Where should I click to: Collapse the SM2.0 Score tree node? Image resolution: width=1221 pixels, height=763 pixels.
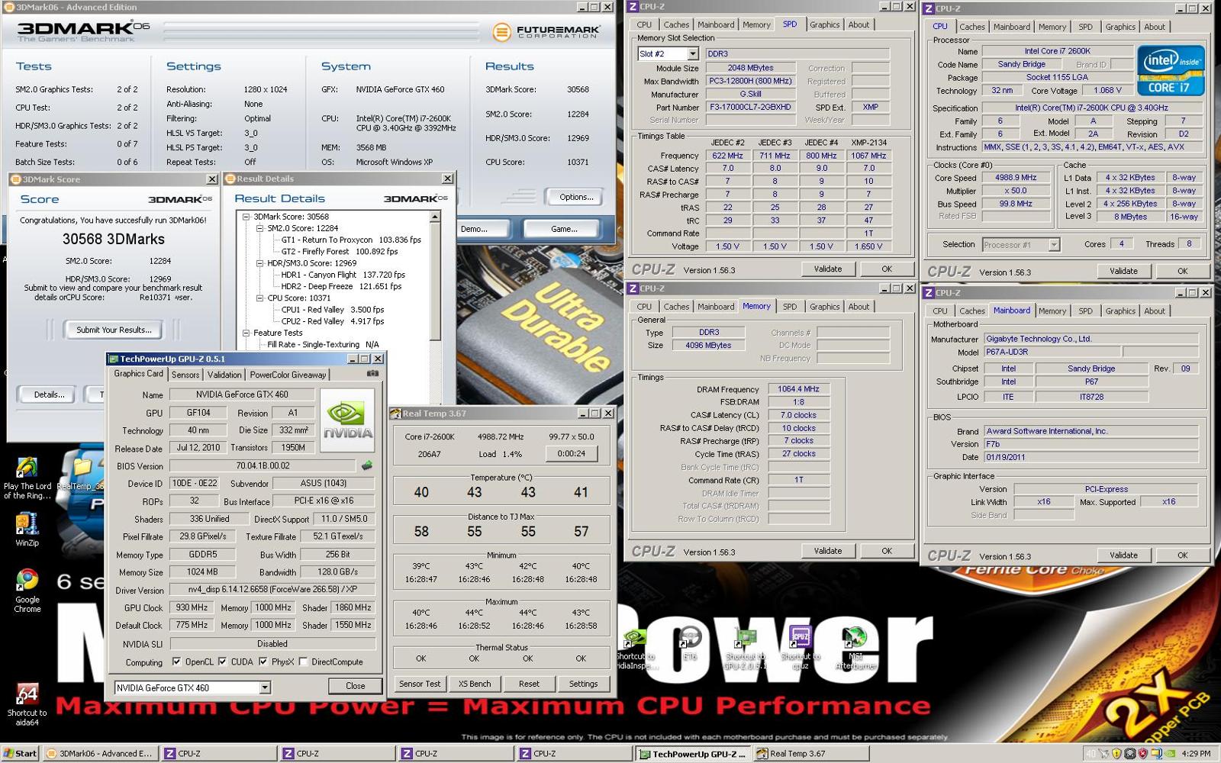[x=259, y=228]
